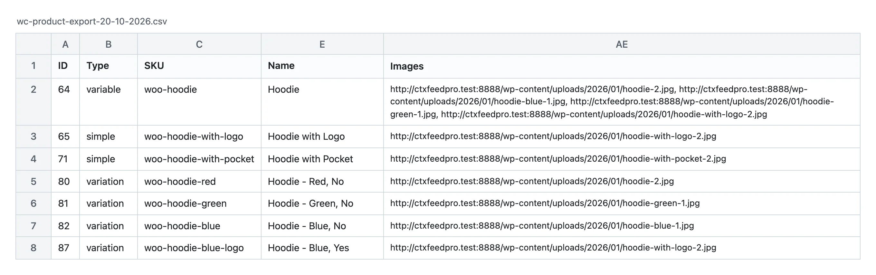Click the Name header cell
The width and height of the screenshot is (876, 275).
tap(322, 66)
